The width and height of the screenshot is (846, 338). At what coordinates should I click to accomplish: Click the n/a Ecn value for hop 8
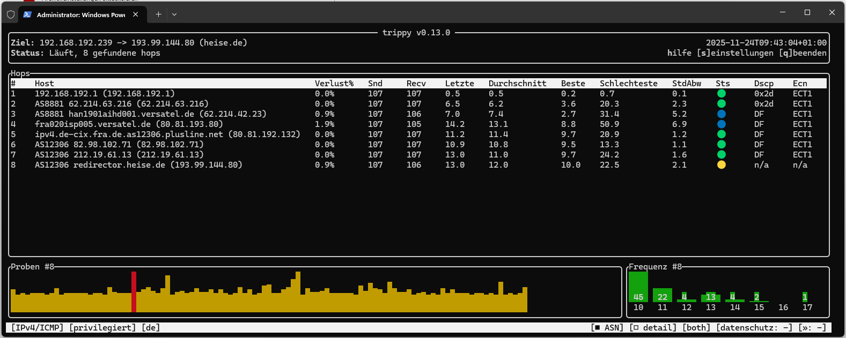click(x=800, y=164)
